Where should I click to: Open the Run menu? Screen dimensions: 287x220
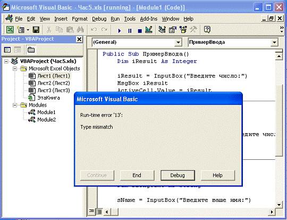115,19
